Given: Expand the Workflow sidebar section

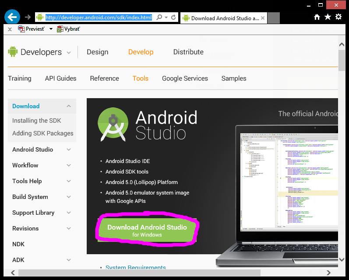Looking at the screenshot, I should (x=69, y=165).
